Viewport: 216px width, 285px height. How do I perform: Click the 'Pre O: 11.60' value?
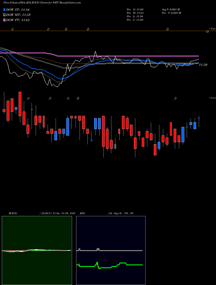[135, 9]
